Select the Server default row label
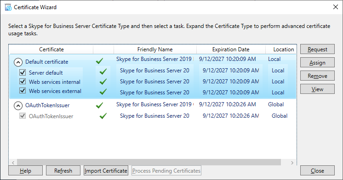The width and height of the screenshot is (343, 180). [46, 72]
